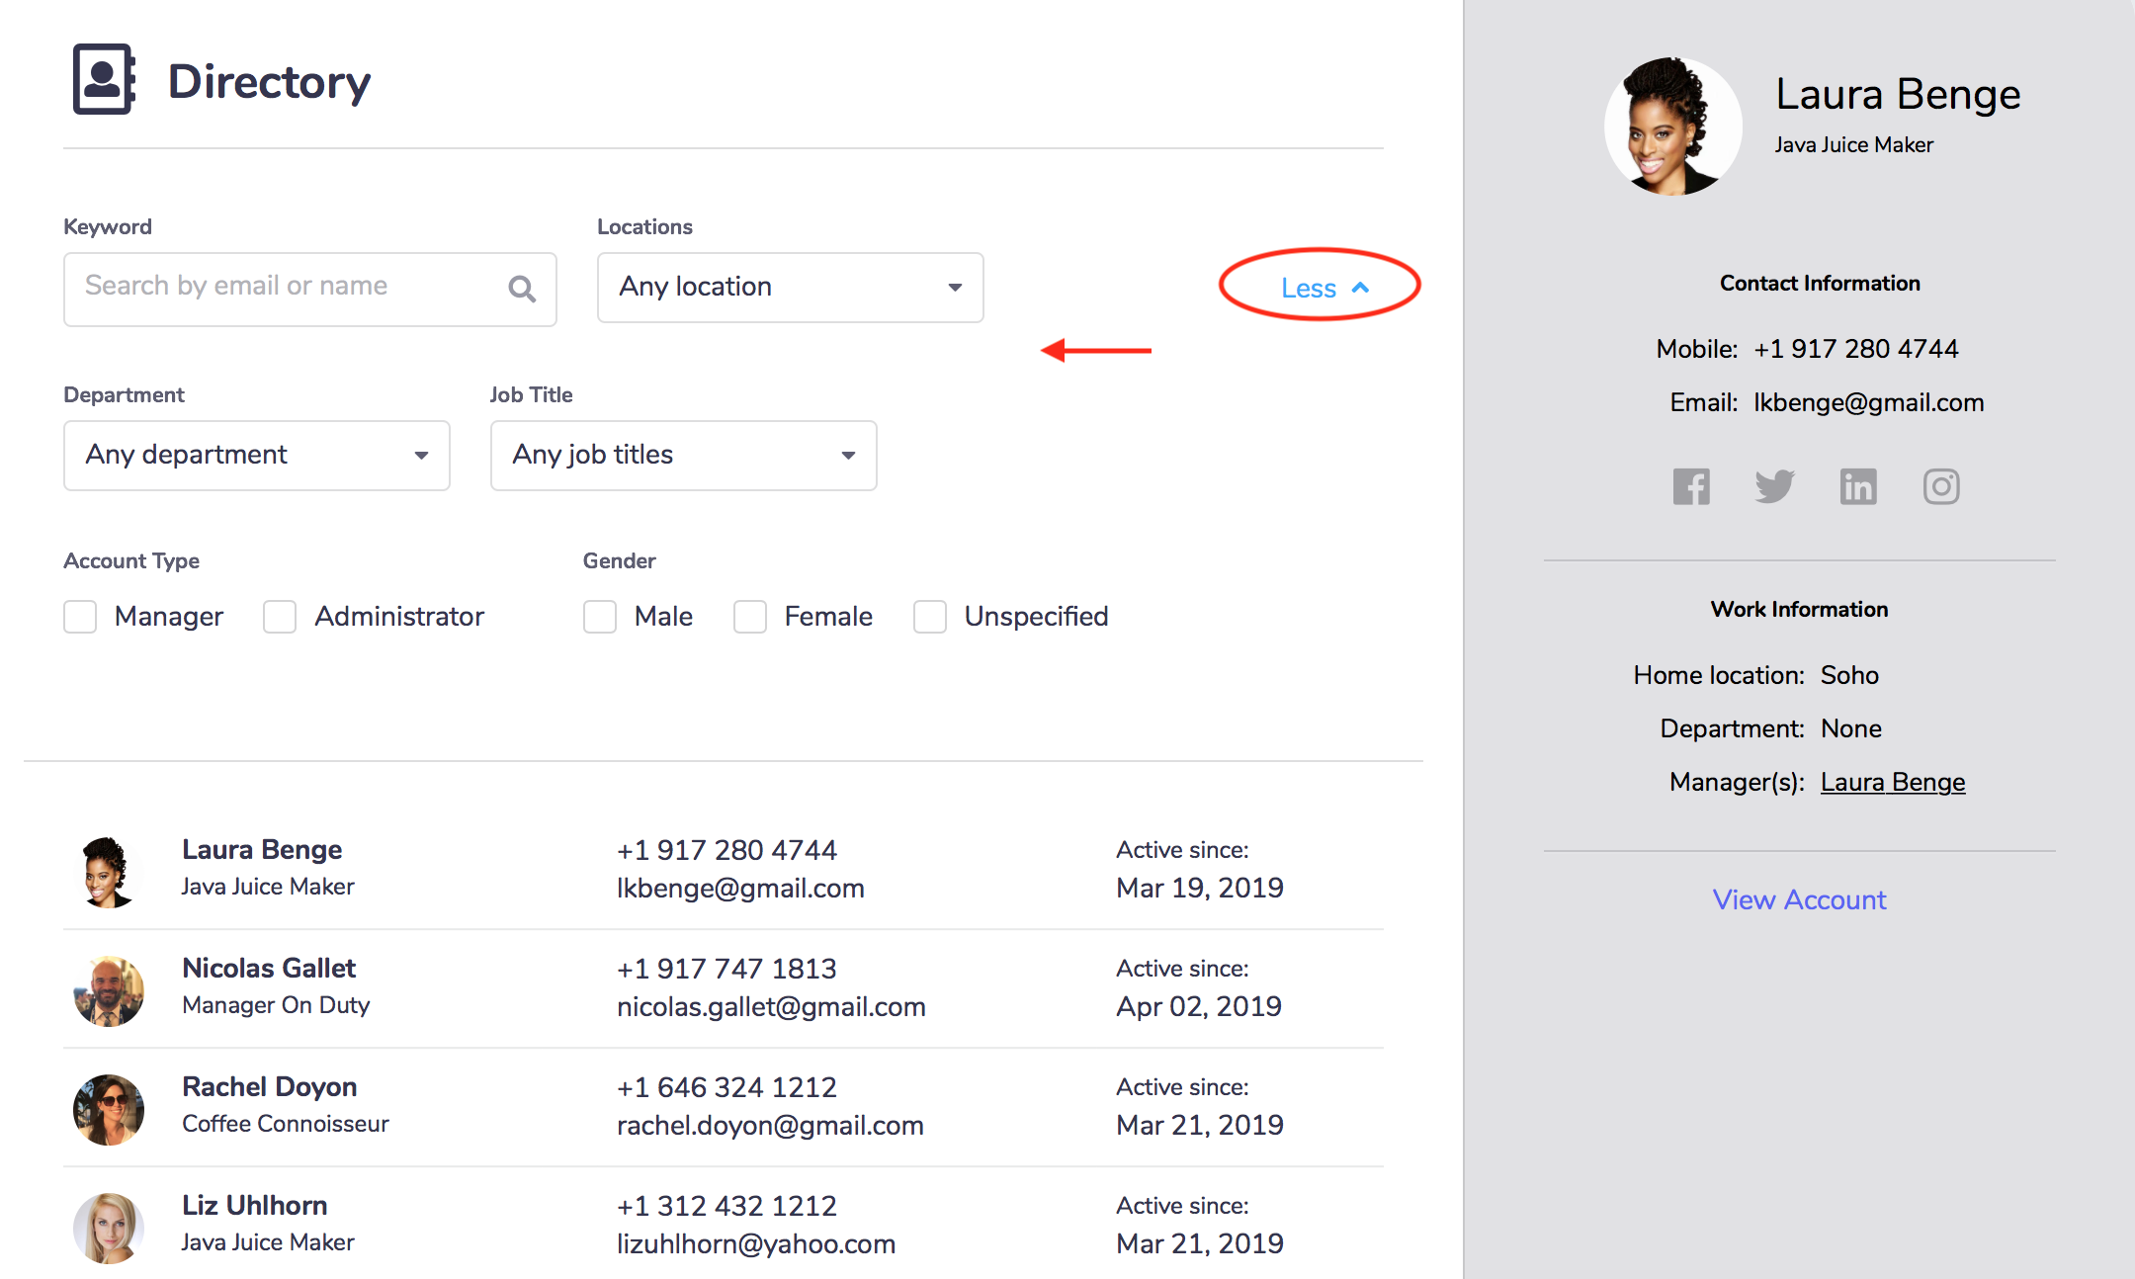Check the Administrator checkbox
Image resolution: width=2135 pixels, height=1279 pixels.
pyautogui.click(x=280, y=617)
